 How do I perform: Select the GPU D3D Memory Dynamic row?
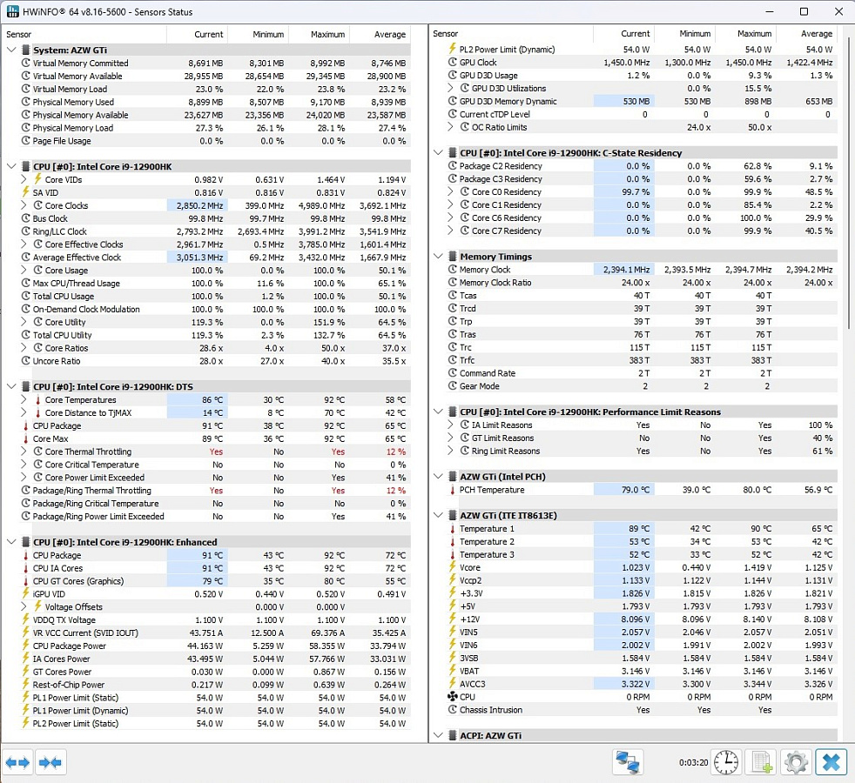pos(642,101)
